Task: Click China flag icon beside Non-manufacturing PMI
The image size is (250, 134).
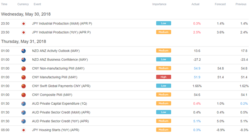Action: coord(24,68)
